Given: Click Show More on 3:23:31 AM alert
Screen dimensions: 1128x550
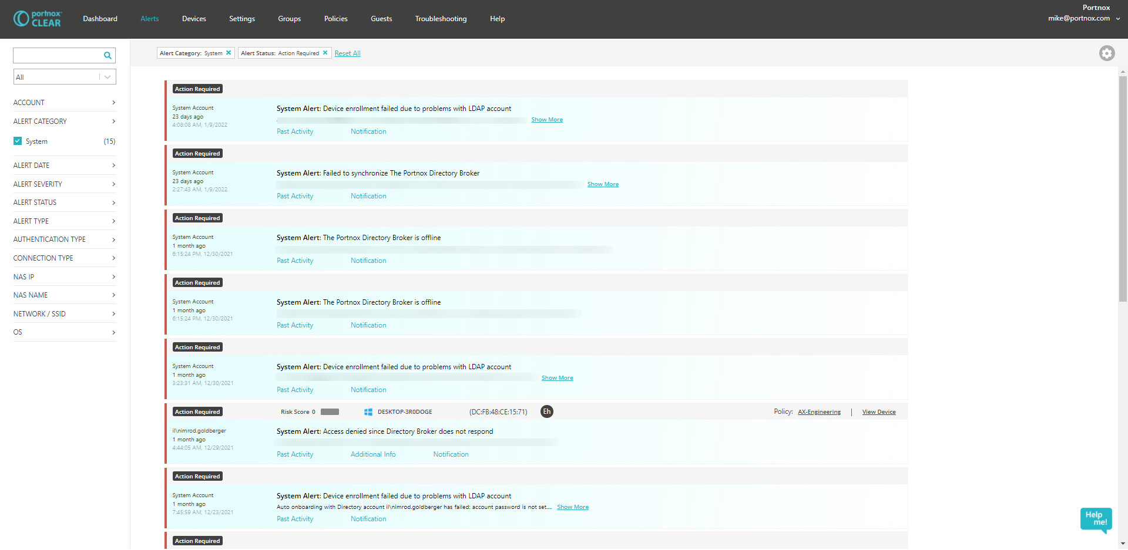Looking at the screenshot, I should 558,378.
